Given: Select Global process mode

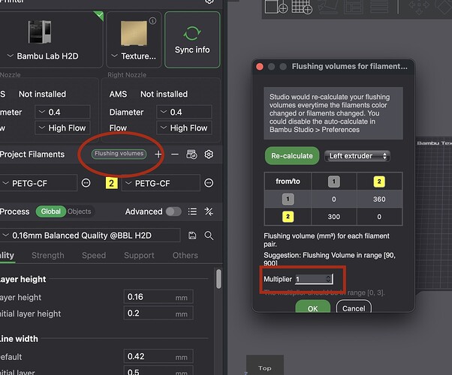Looking at the screenshot, I should tap(51, 211).
